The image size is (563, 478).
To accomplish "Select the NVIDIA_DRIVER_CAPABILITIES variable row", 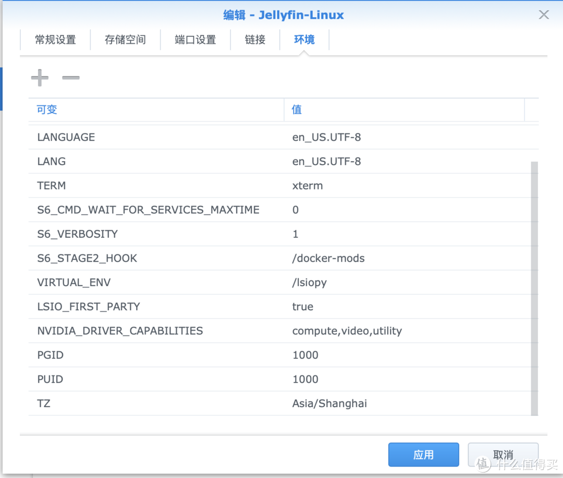I will click(156, 330).
